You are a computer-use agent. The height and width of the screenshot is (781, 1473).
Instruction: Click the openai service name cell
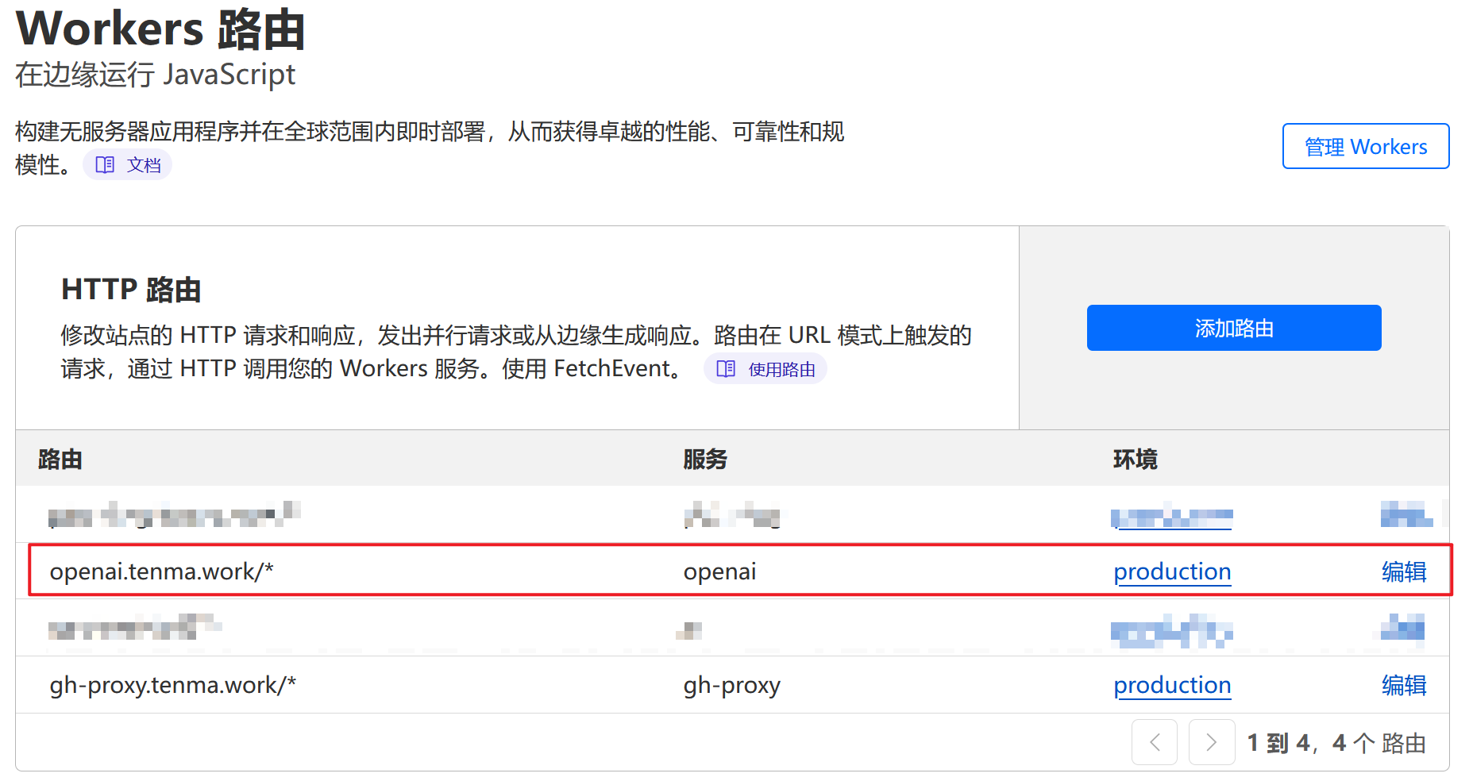point(719,571)
